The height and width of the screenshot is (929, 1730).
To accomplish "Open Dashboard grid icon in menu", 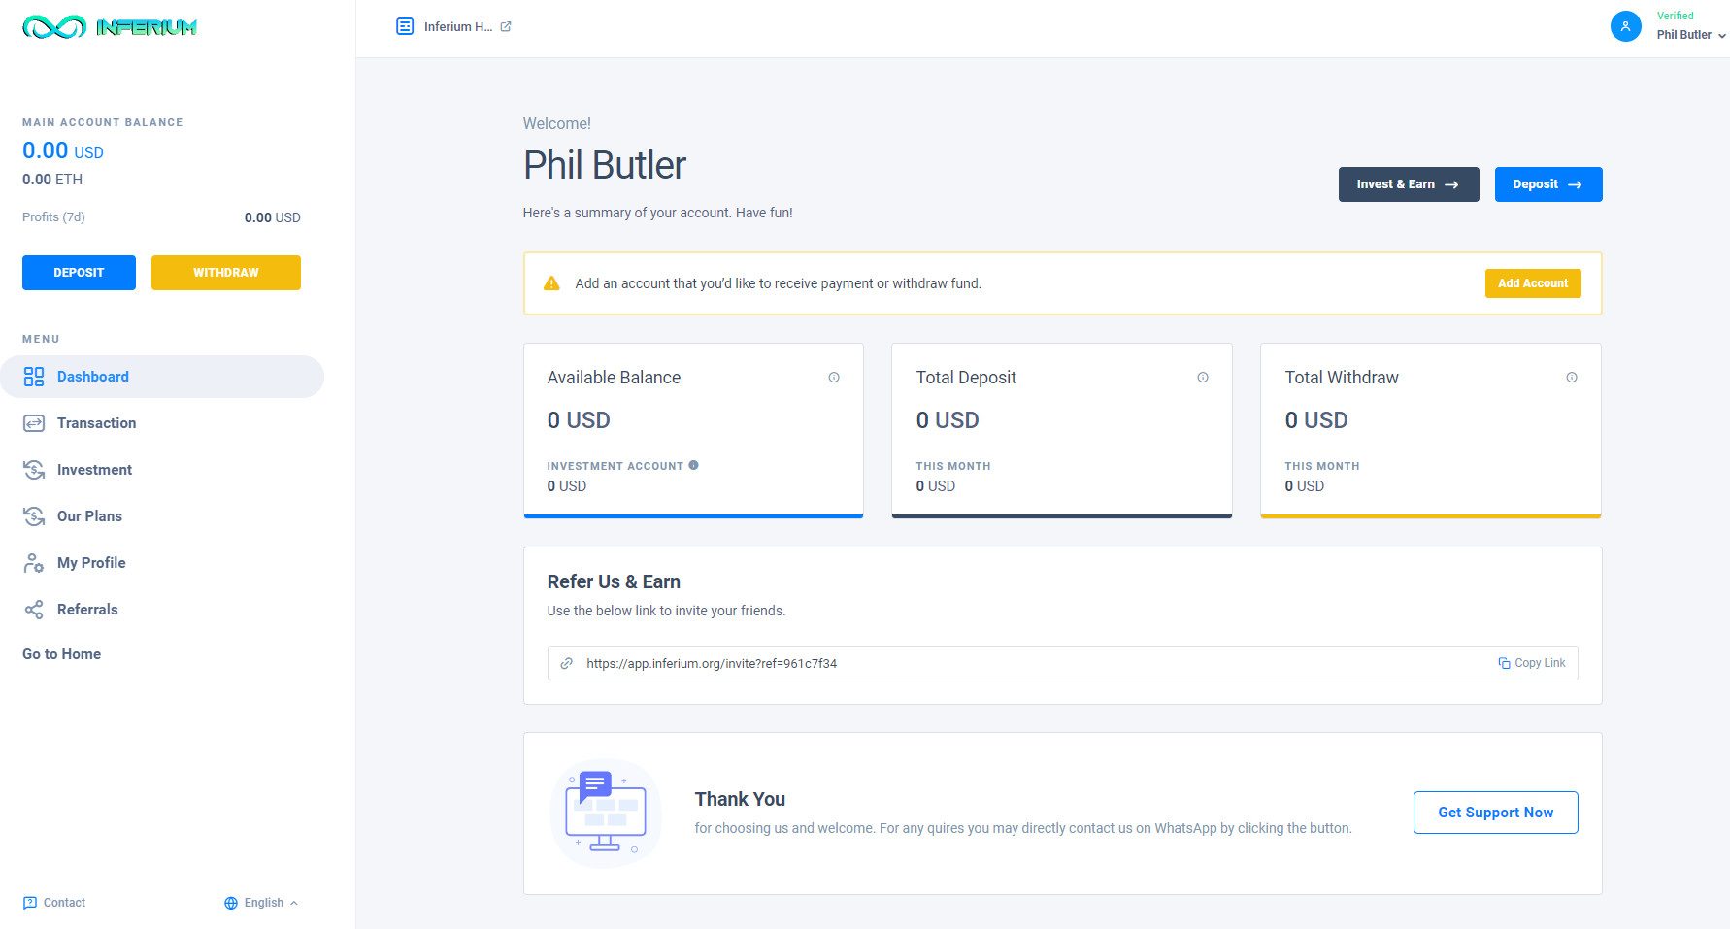I will (x=34, y=377).
